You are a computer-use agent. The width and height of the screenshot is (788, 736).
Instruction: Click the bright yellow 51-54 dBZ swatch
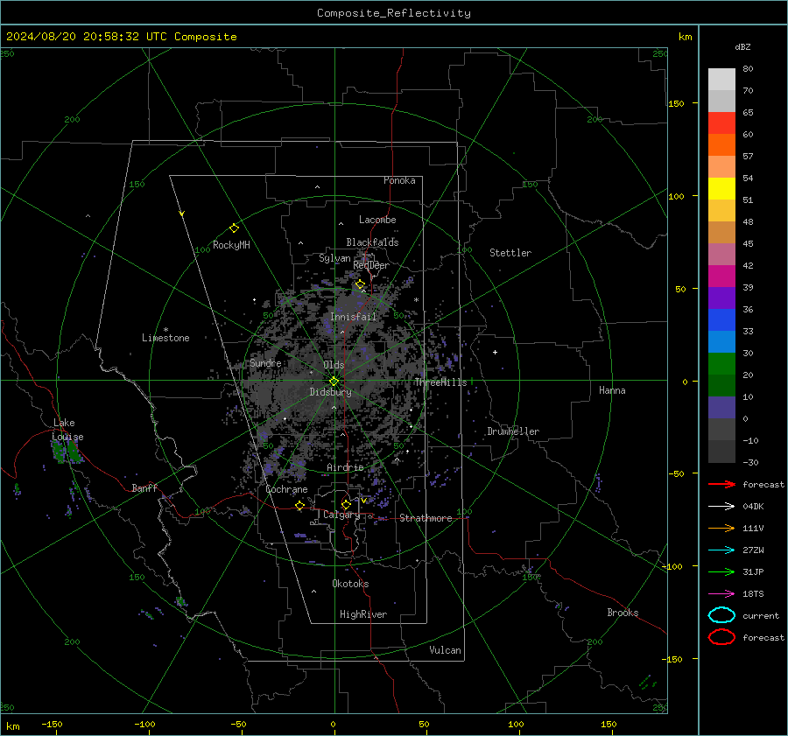tap(721, 188)
